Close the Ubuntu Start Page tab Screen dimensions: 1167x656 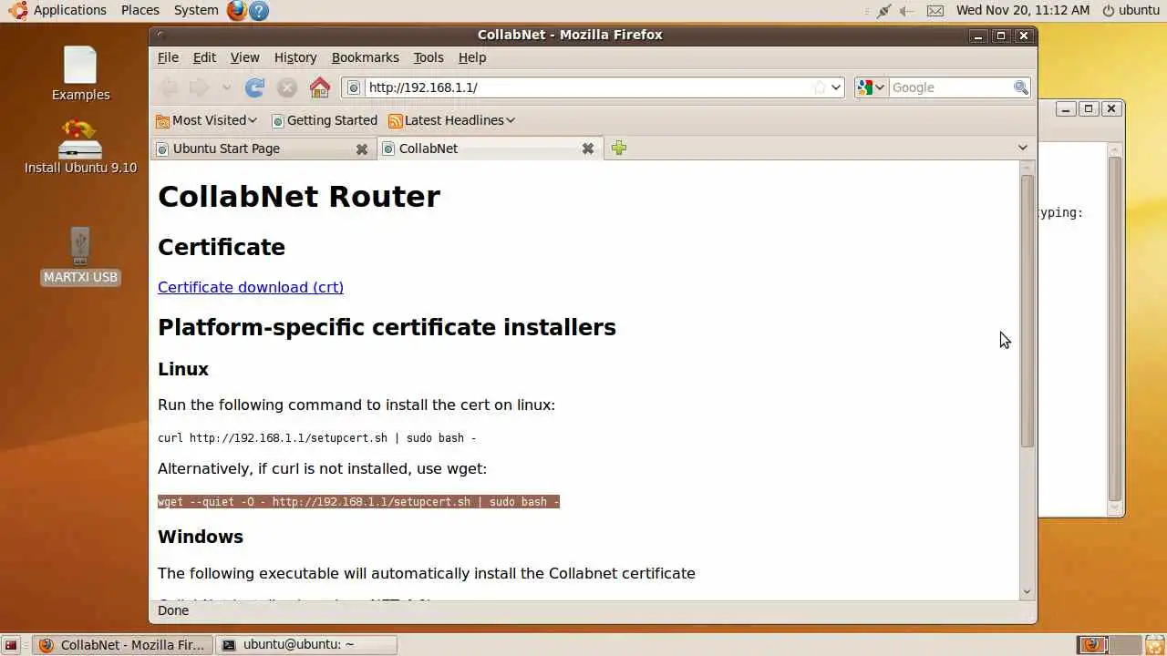pyautogui.click(x=362, y=149)
